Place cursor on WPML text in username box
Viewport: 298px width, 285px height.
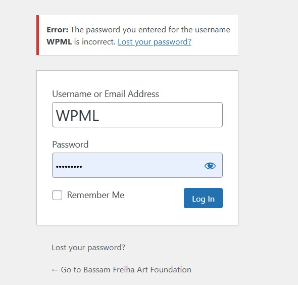tap(77, 115)
